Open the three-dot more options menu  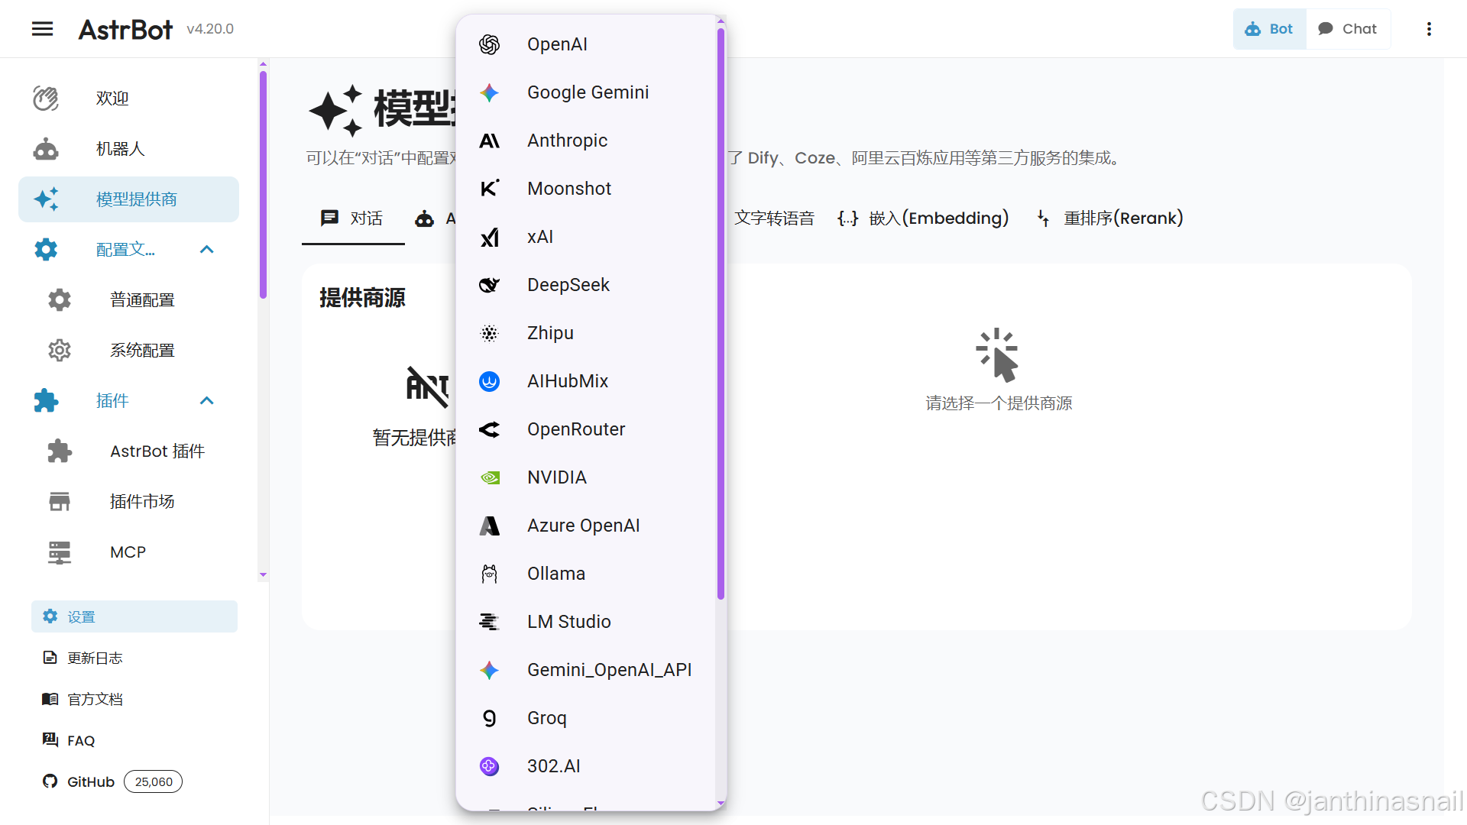tap(1429, 29)
